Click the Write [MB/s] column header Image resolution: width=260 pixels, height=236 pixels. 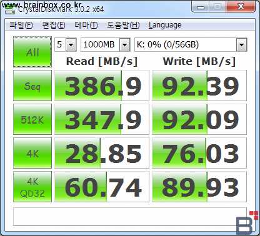coord(199,61)
